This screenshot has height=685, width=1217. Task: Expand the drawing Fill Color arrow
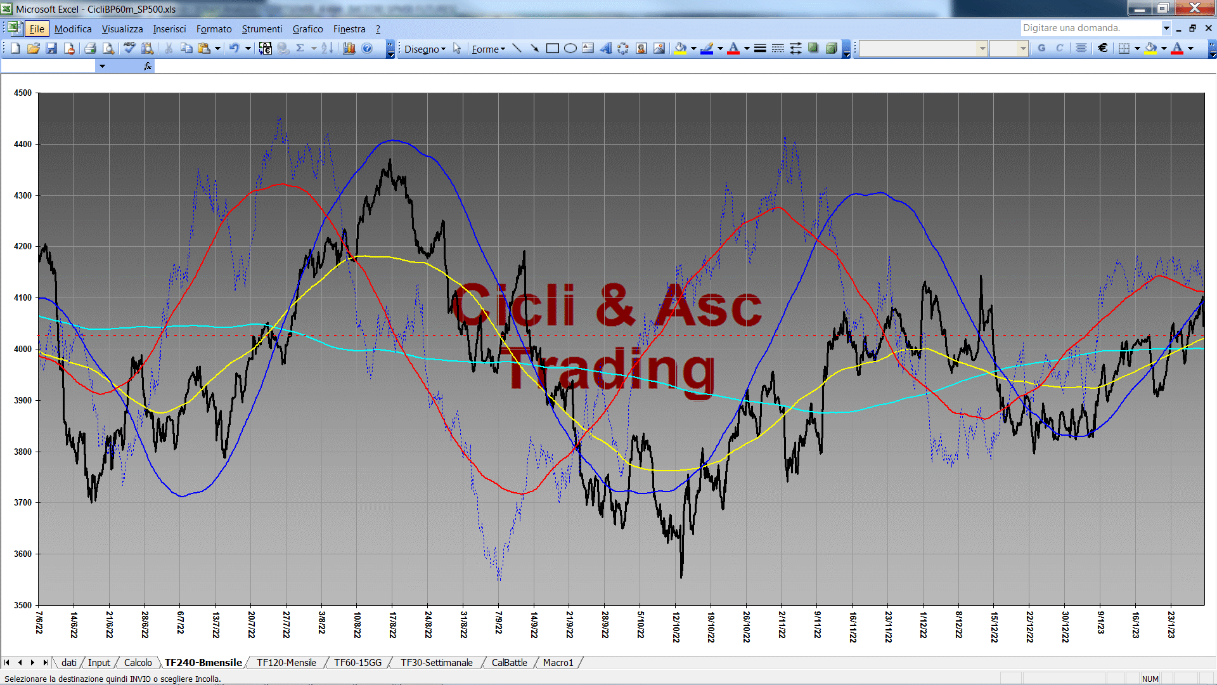tap(693, 48)
